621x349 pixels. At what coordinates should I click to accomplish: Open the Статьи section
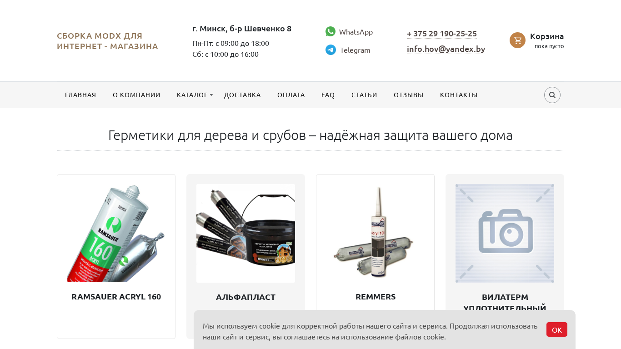[x=364, y=95]
